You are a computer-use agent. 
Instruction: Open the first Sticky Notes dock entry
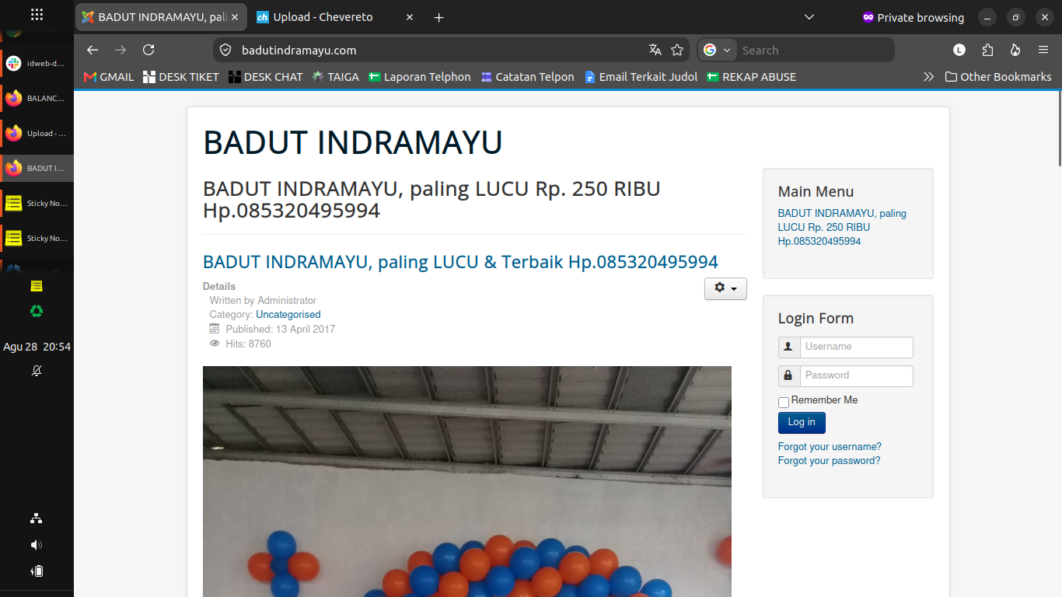tap(37, 204)
